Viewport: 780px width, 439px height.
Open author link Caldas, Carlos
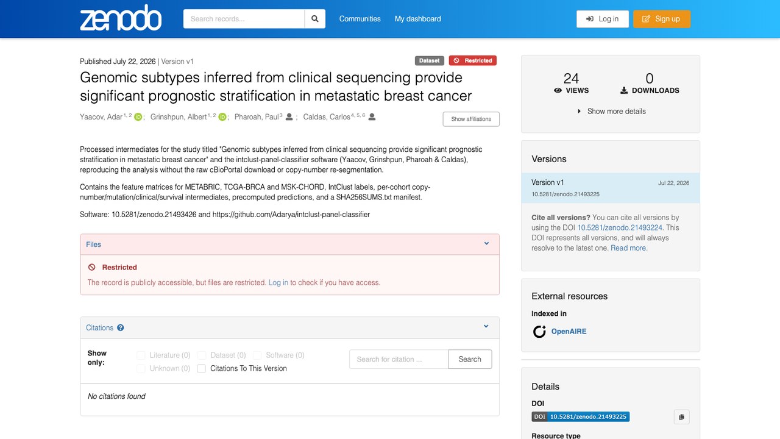tap(327, 117)
